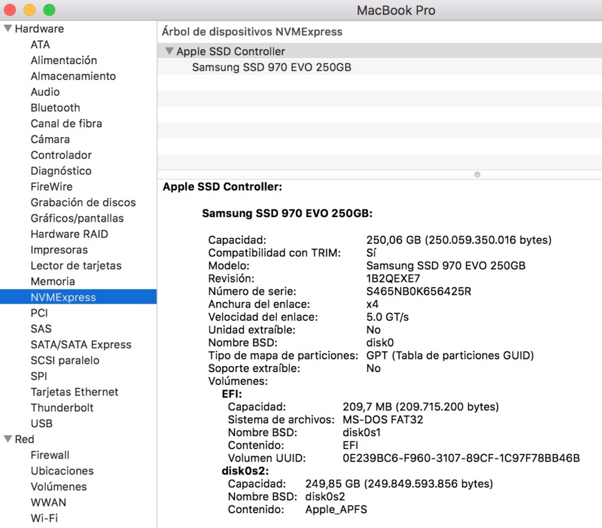Viewport: 602px width, 528px height.
Task: Select SCSI paralelo in the sidebar
Action: click(65, 360)
